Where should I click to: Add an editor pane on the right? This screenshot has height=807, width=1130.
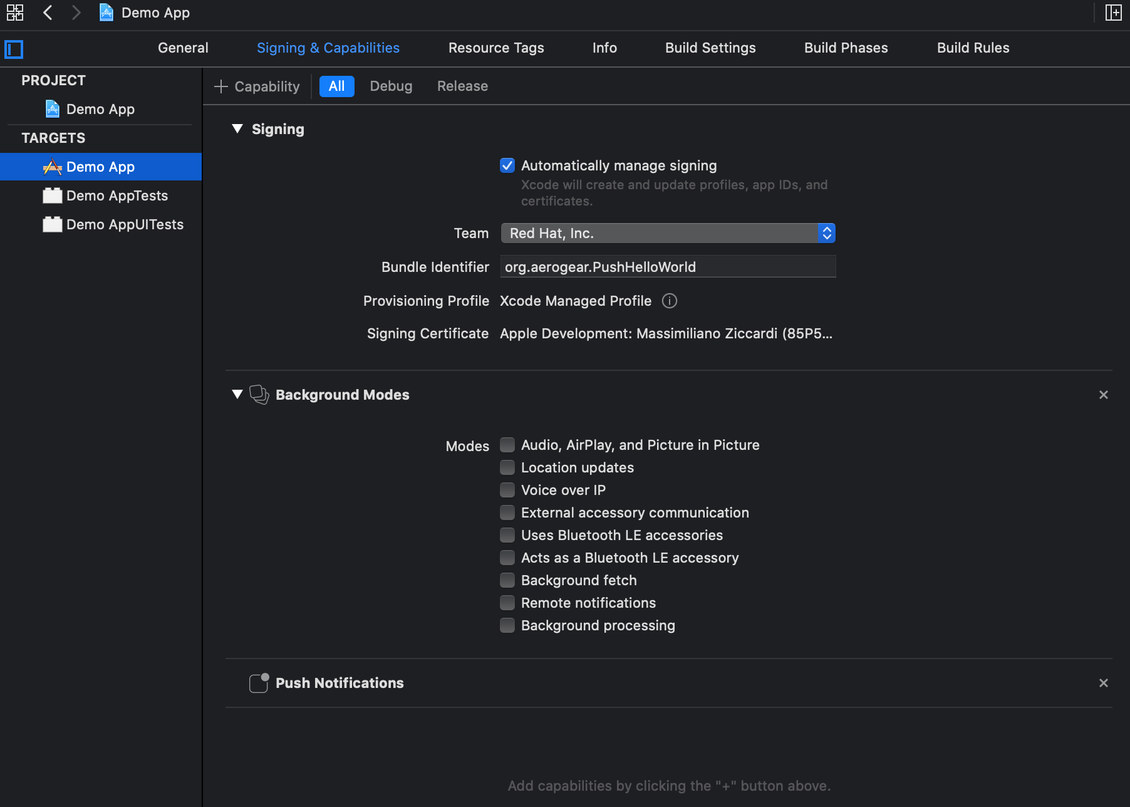coord(1113,13)
